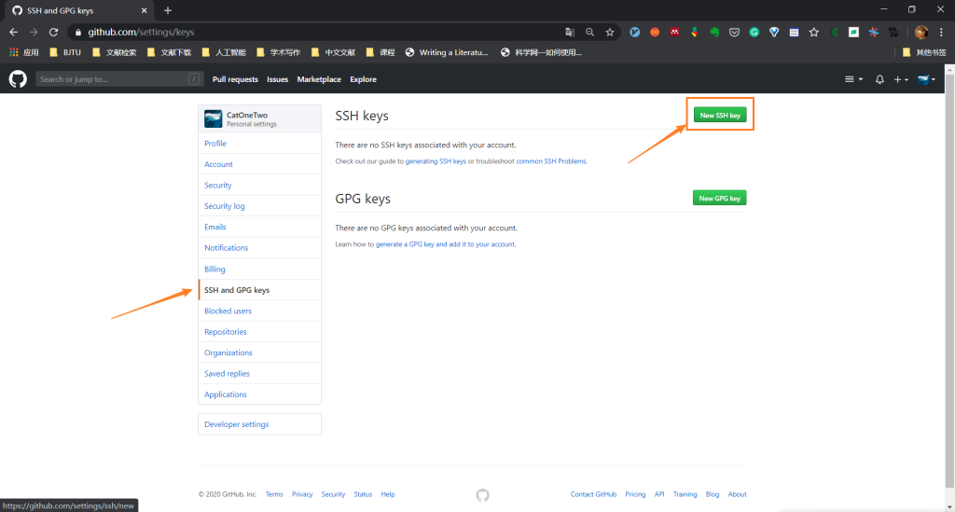This screenshot has width=955, height=512.
Task: Open the notifications bell icon
Action: pos(879,79)
